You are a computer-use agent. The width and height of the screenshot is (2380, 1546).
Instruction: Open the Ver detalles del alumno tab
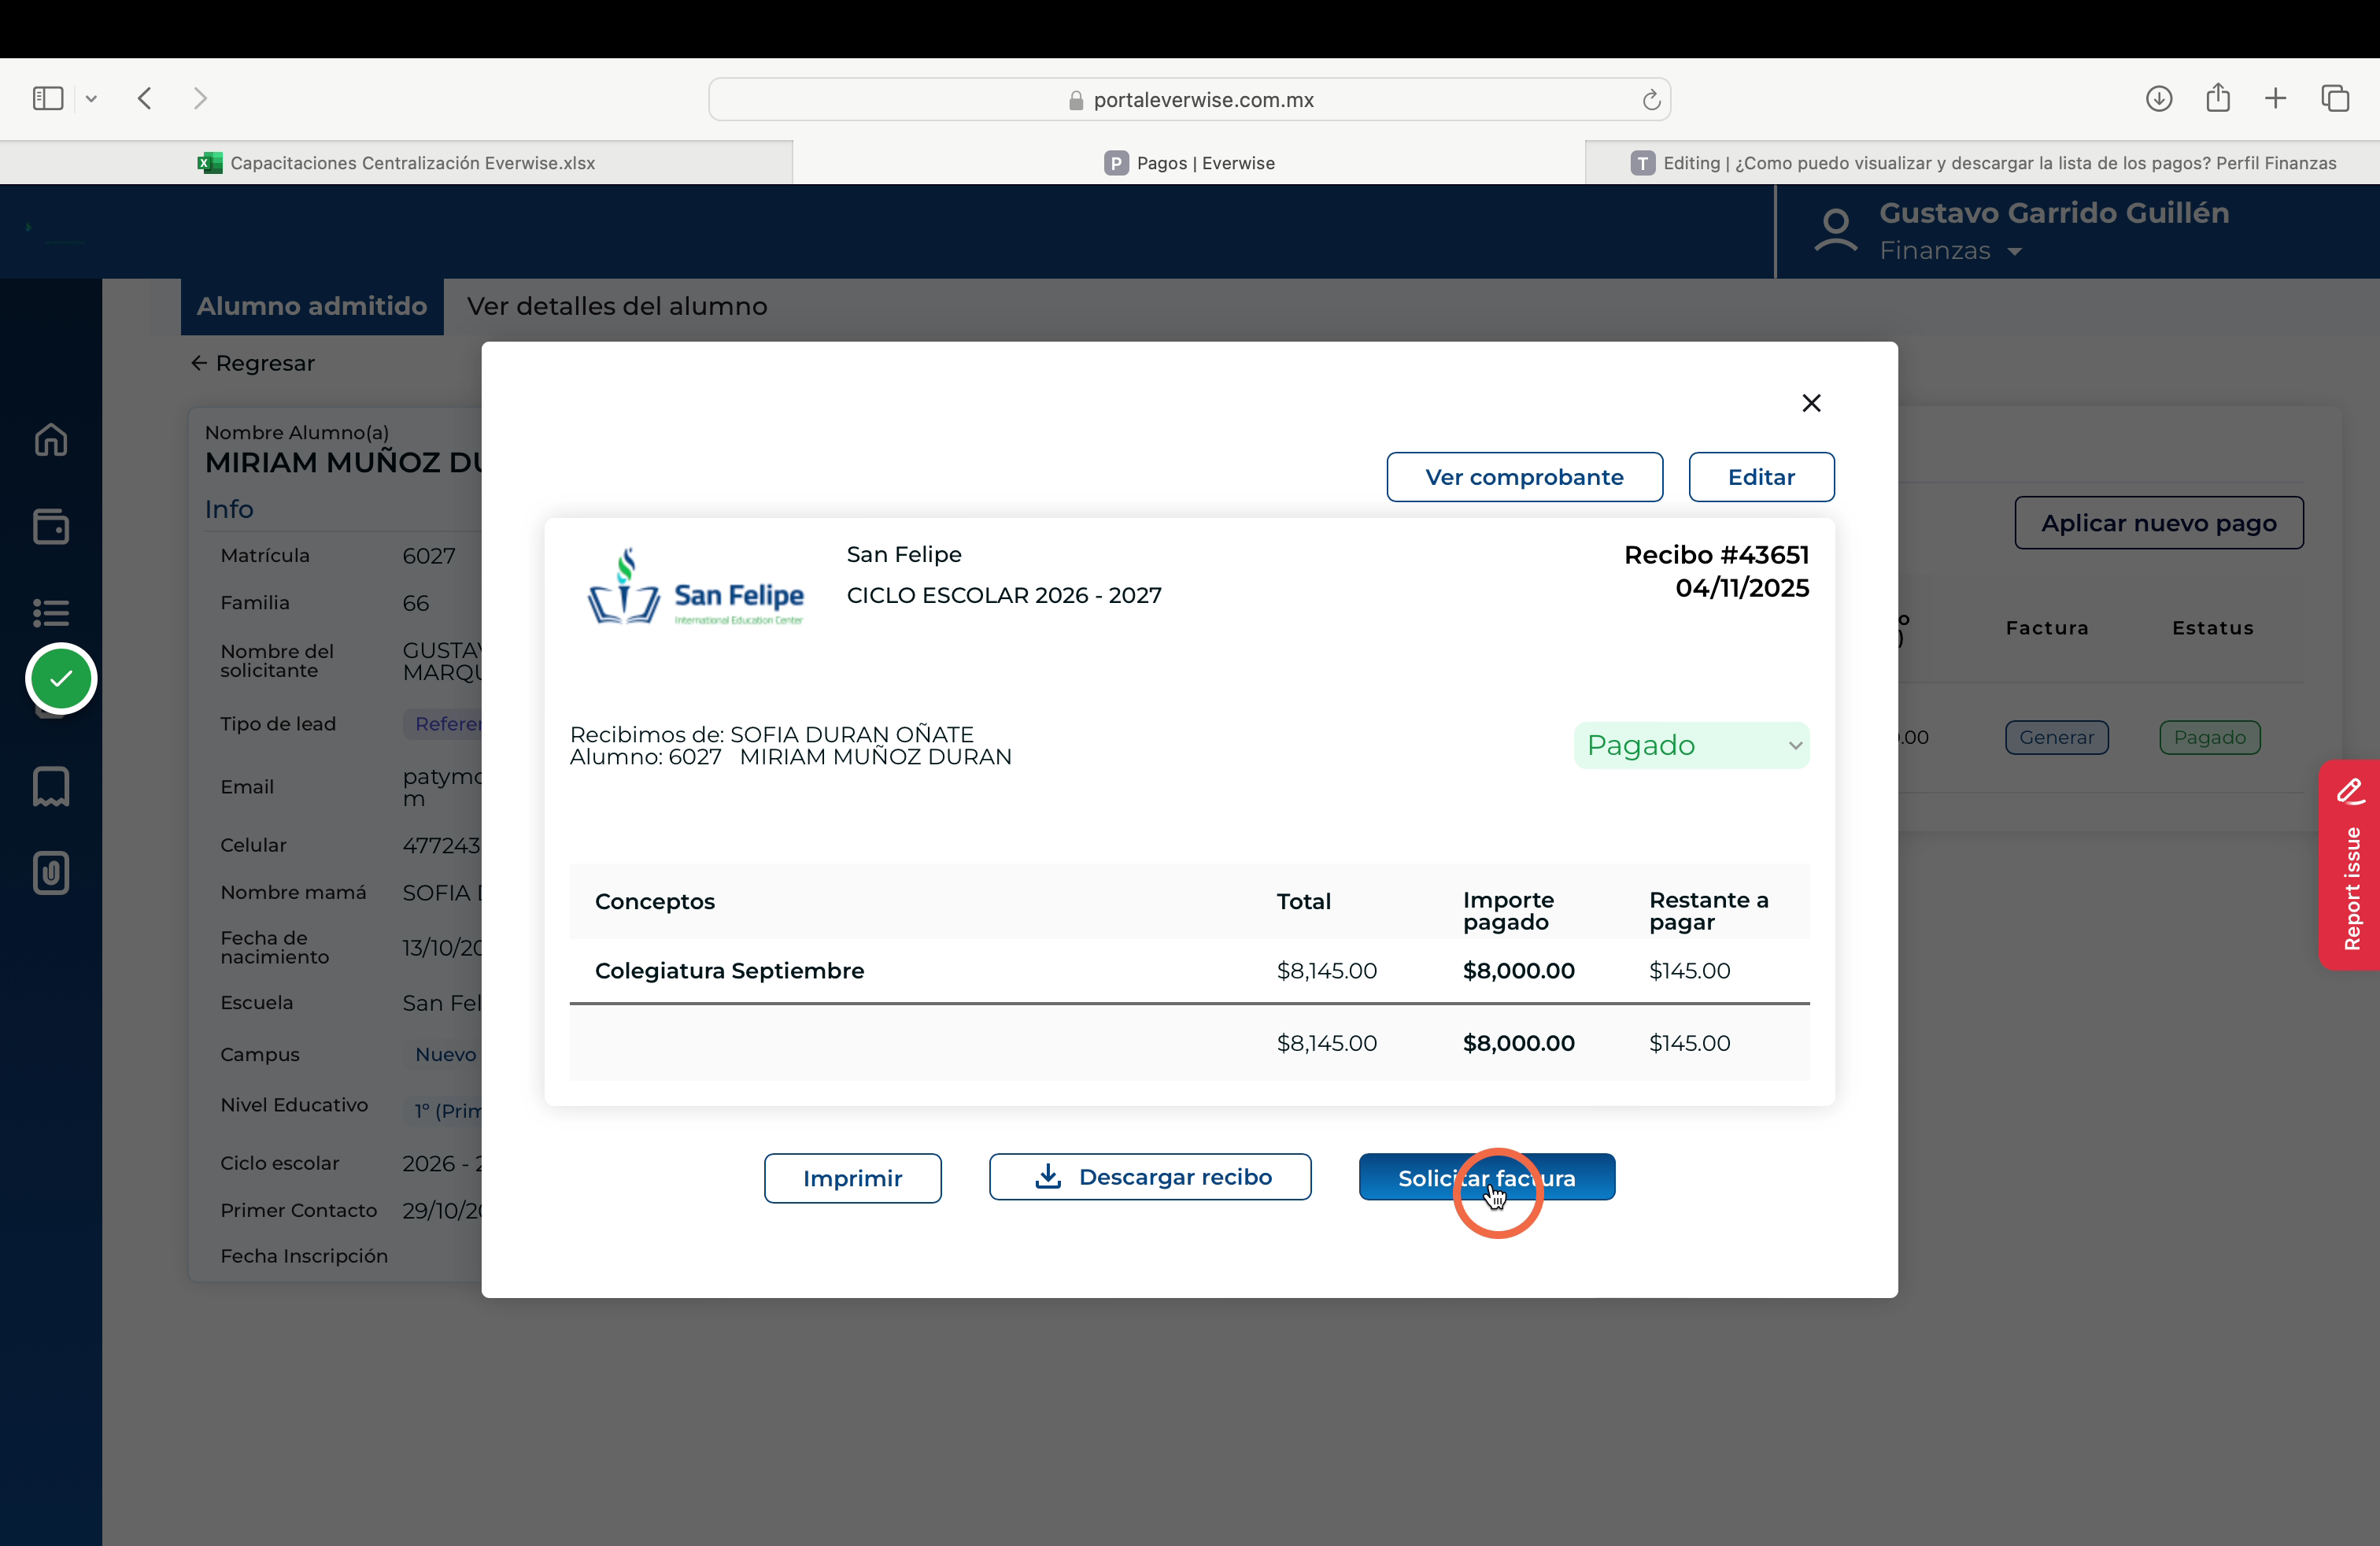pyautogui.click(x=617, y=306)
